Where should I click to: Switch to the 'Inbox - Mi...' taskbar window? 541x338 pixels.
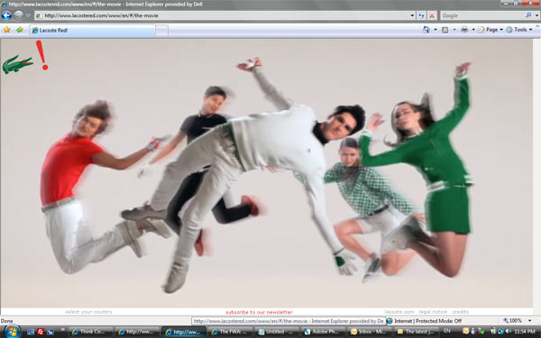370,332
